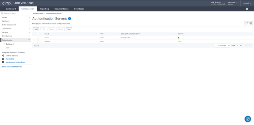Open the XenMobile link
254x125 pixels.
[10, 59]
